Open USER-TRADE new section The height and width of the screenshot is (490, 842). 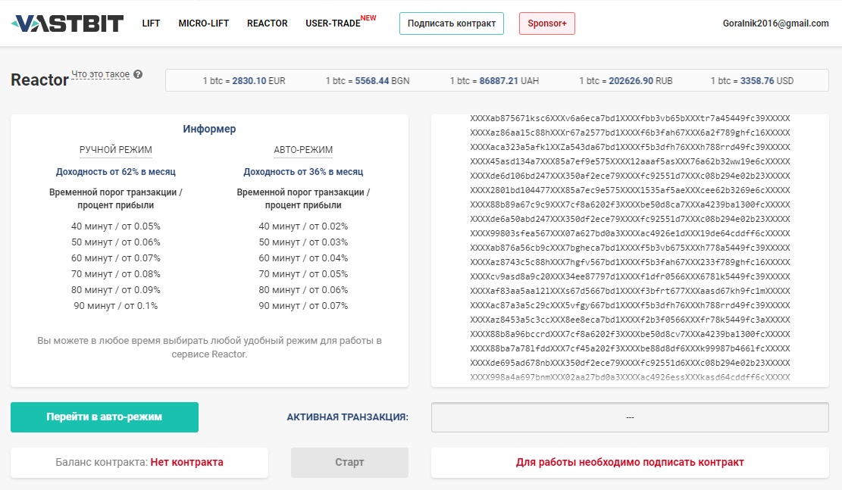[333, 23]
